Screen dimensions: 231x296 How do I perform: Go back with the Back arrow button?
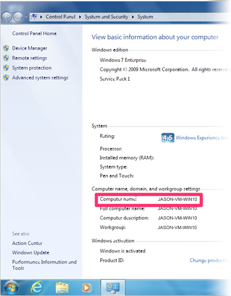pyautogui.click(x=7, y=17)
